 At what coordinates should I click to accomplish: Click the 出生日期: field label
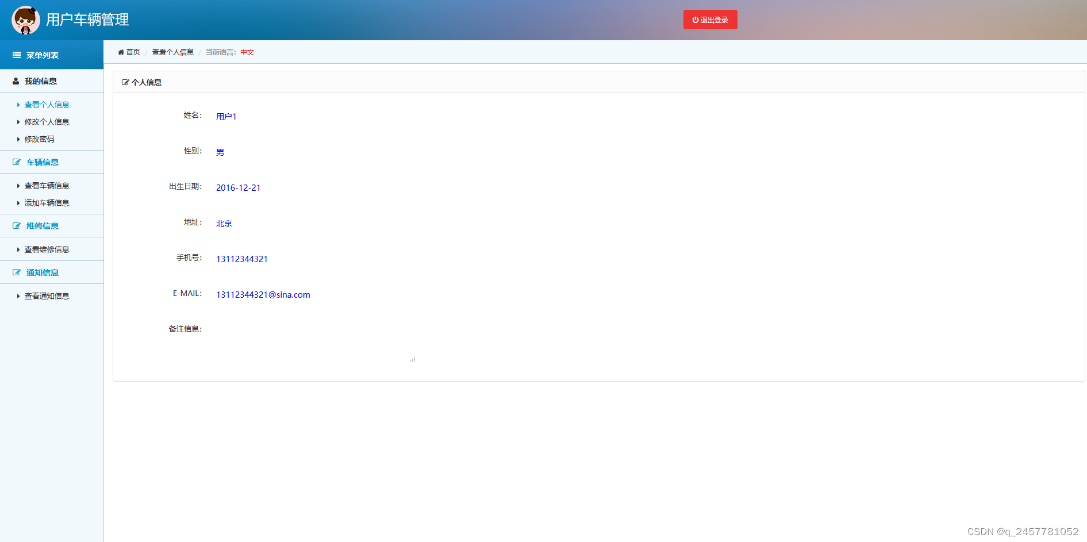tap(185, 187)
